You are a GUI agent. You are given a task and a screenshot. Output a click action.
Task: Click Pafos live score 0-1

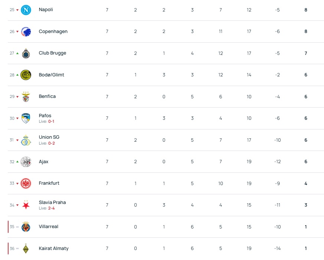(x=51, y=122)
